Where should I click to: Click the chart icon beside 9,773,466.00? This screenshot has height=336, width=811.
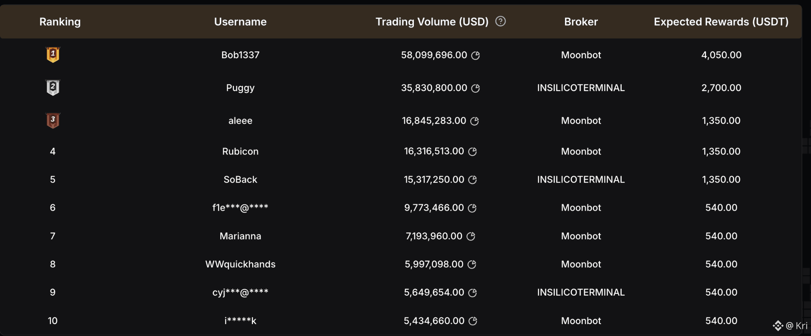472,208
